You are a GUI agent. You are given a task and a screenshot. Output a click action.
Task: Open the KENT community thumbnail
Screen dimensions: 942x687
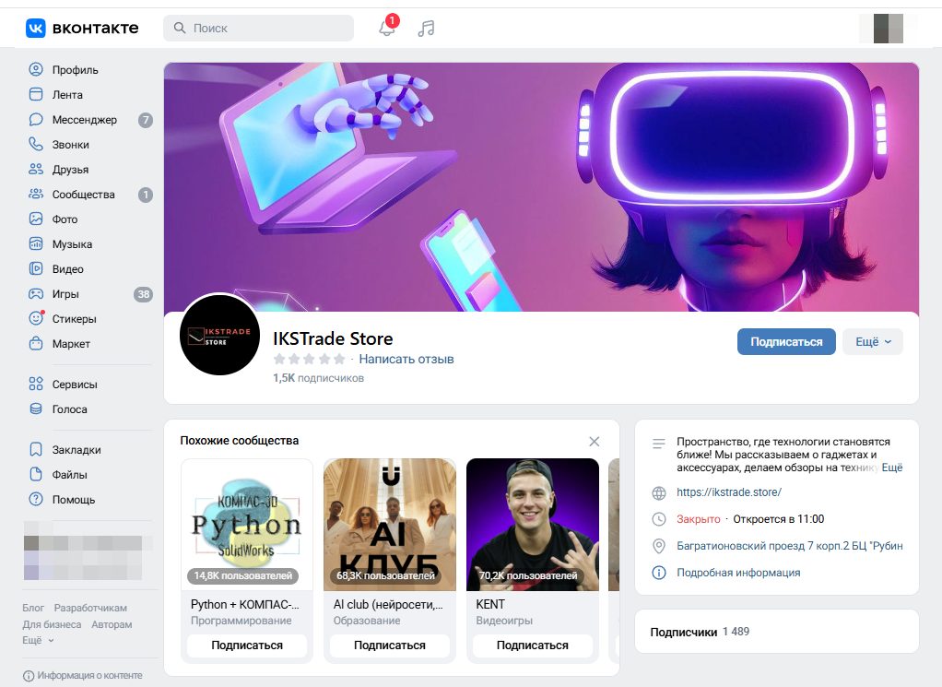tap(532, 525)
